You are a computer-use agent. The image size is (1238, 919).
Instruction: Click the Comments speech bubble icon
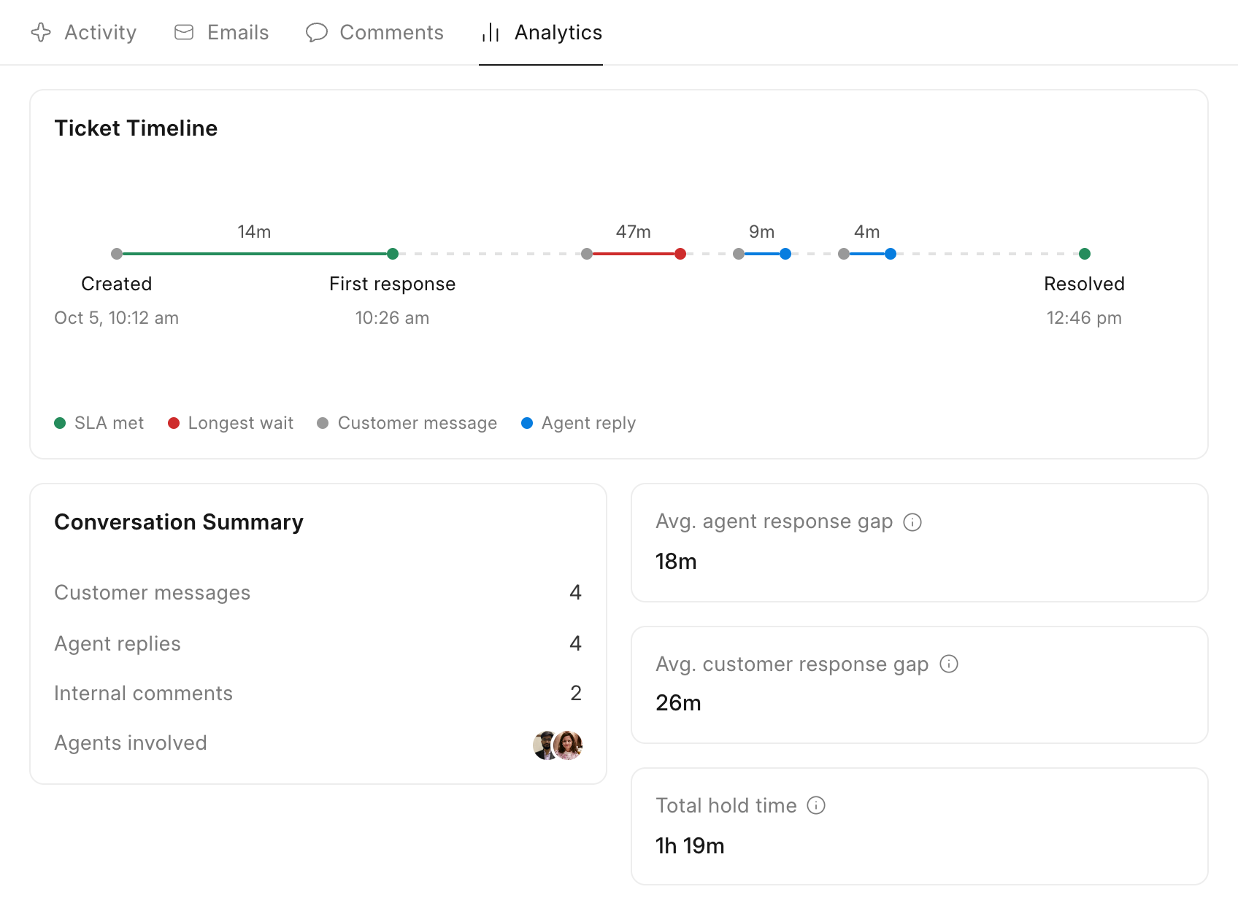pos(316,33)
